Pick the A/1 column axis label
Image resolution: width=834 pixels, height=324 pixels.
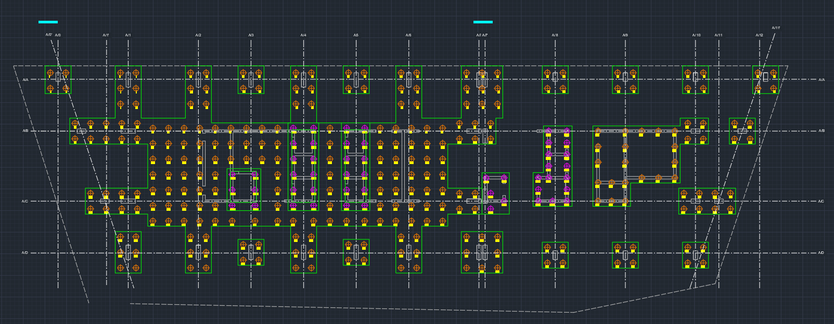(128, 35)
